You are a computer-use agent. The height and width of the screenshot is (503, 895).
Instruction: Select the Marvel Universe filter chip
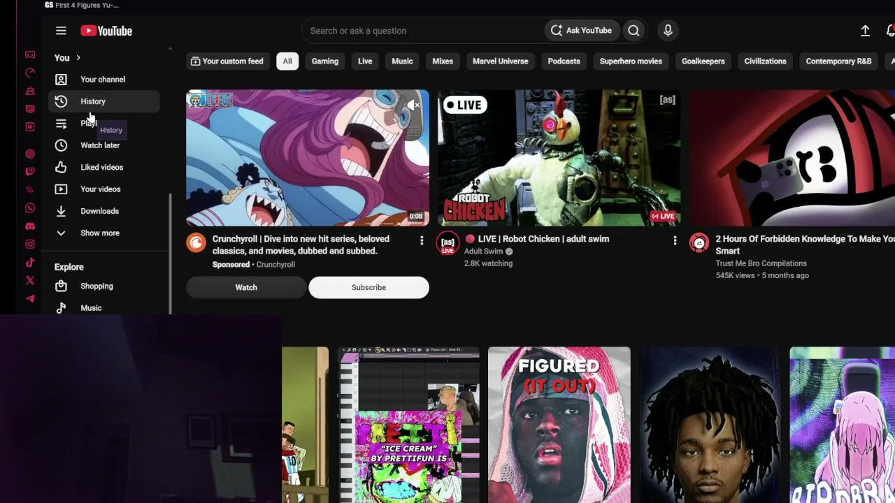pyautogui.click(x=501, y=61)
